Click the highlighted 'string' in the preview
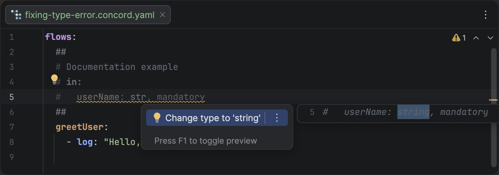 click(413, 112)
